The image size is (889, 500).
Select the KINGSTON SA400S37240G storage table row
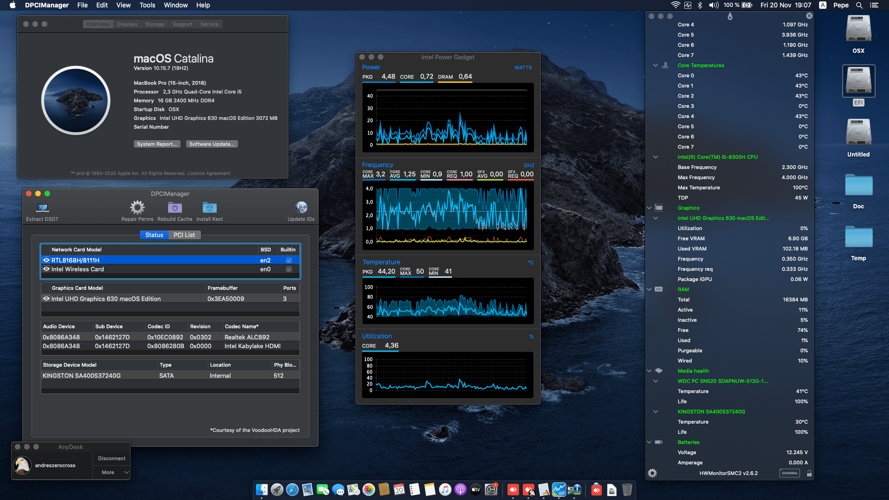click(170, 375)
